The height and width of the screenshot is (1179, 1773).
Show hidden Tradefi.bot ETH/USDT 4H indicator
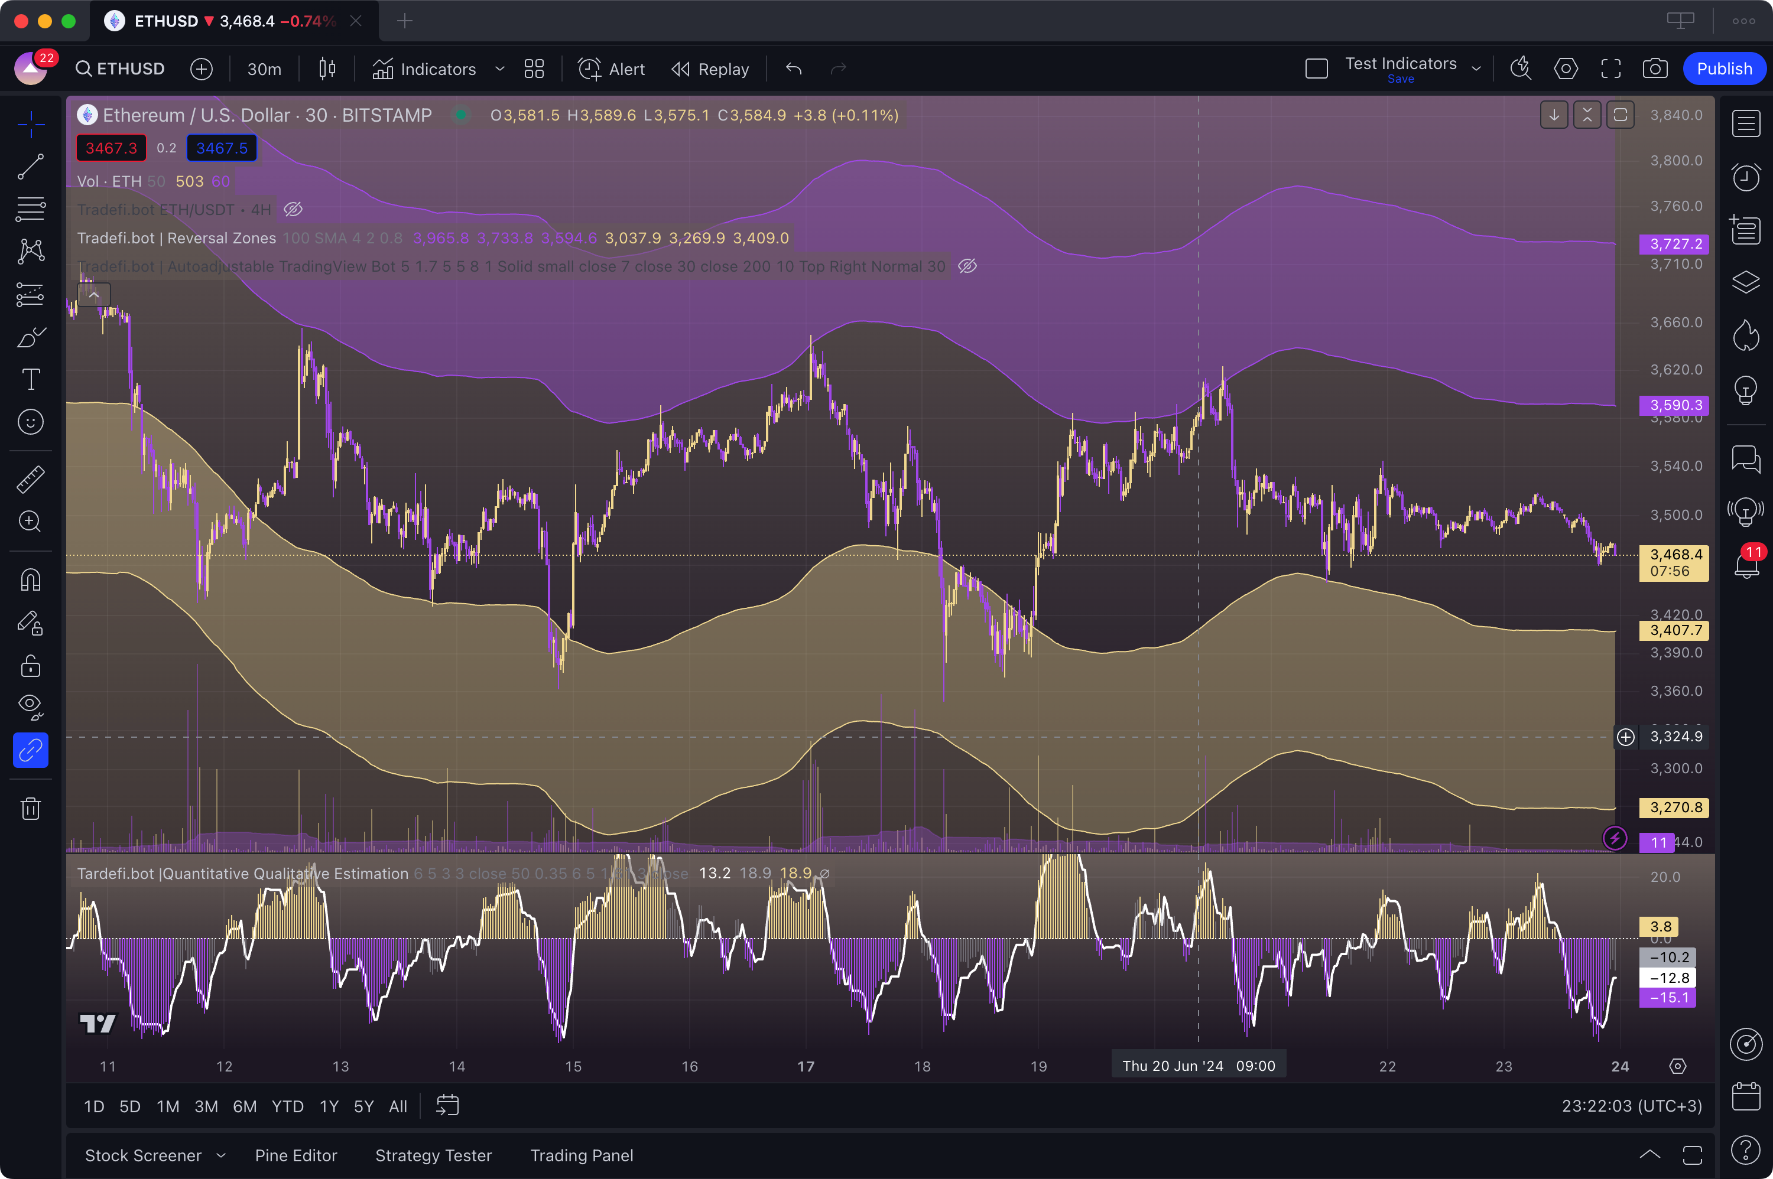click(x=293, y=210)
